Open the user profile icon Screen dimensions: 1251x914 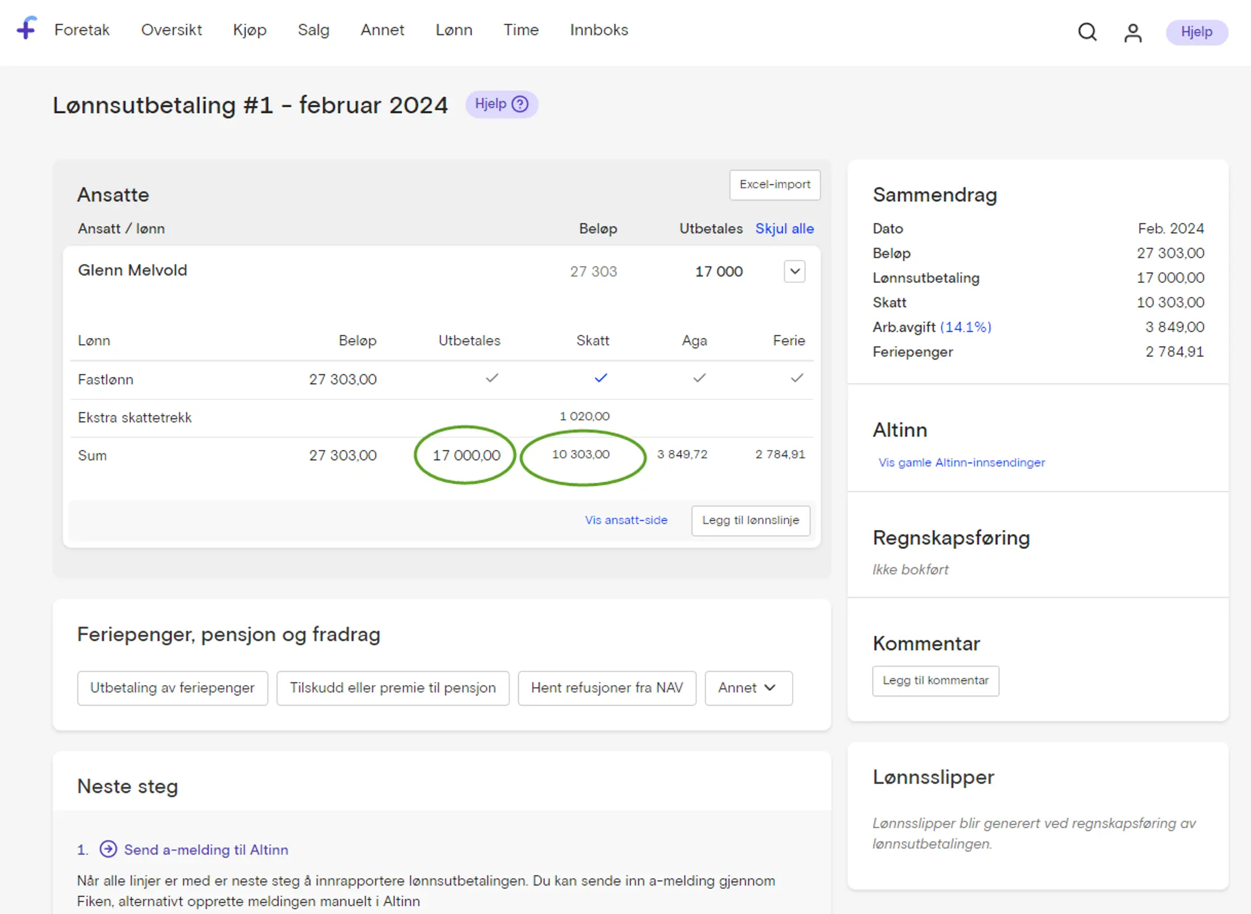point(1132,32)
